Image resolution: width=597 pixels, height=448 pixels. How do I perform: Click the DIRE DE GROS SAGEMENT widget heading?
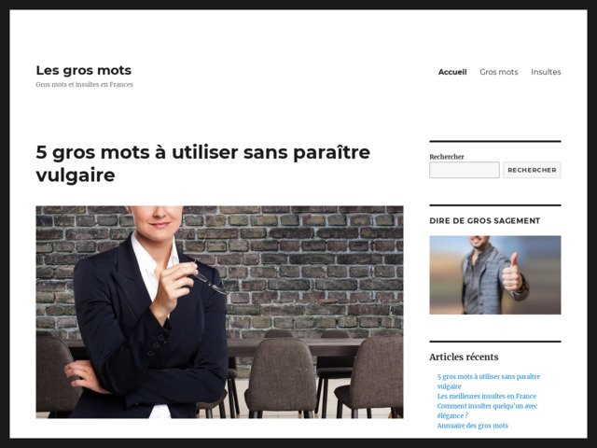[485, 220]
